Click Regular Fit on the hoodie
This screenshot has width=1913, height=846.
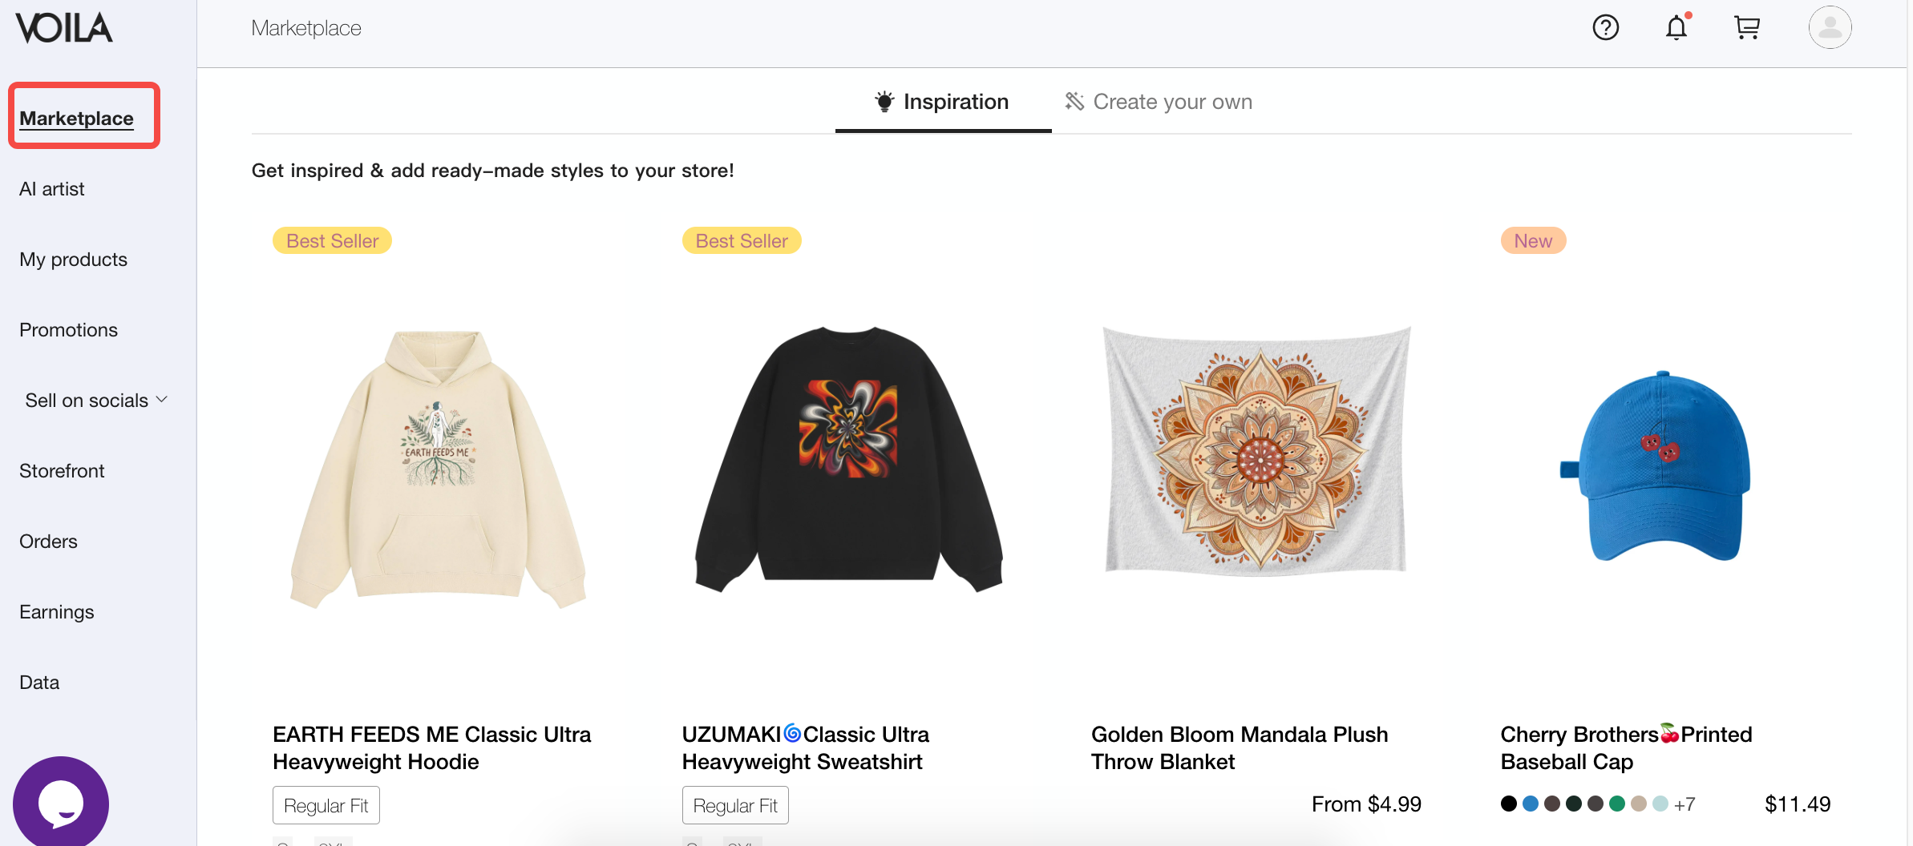coord(326,805)
